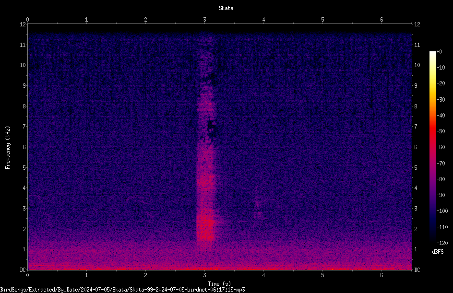Click the 'dBFS' label under the color scale
The height and width of the screenshot is (293, 453).
(438, 252)
